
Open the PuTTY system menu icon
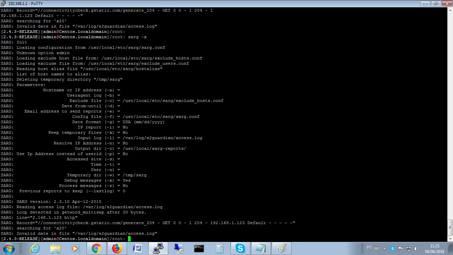(3, 3)
